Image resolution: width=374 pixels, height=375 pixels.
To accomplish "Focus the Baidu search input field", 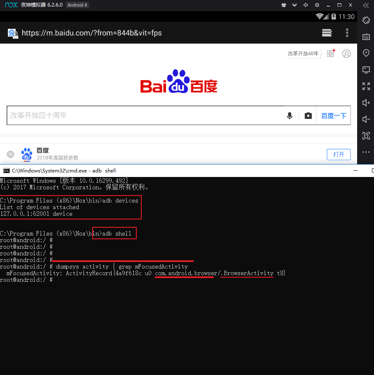I will 145,116.
